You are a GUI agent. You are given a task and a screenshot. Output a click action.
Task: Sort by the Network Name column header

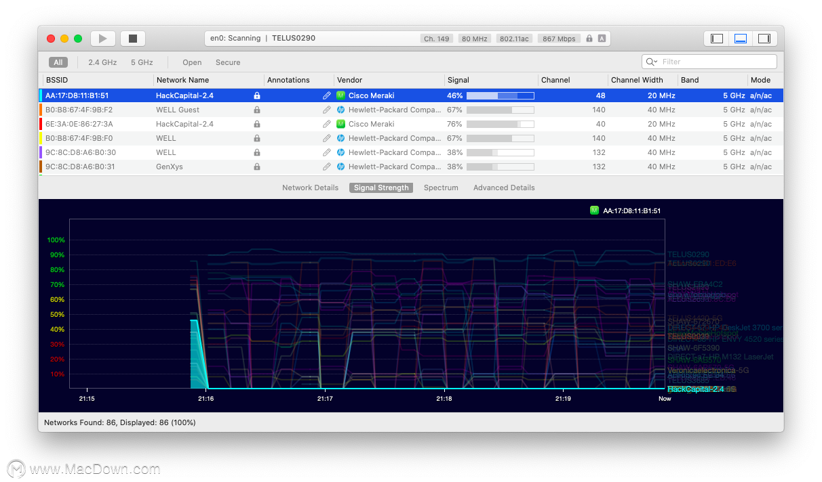pos(209,80)
